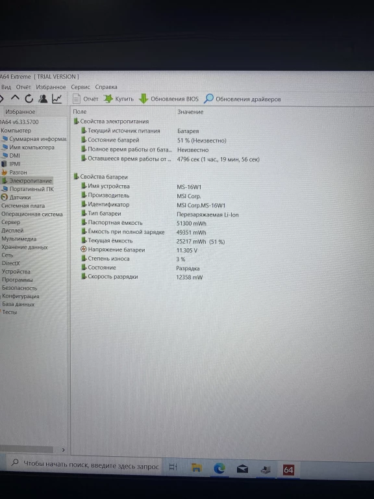Click the Отчёт toolbar button
The width and height of the screenshot is (374, 499).
point(86,99)
